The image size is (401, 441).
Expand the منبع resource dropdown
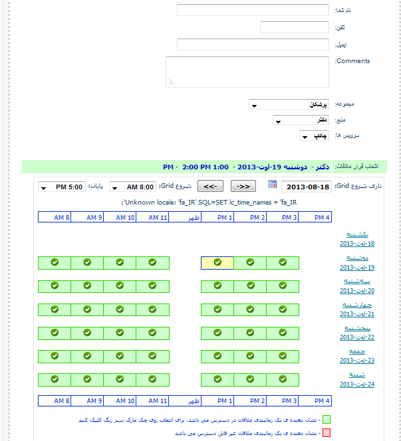pyautogui.click(x=301, y=120)
